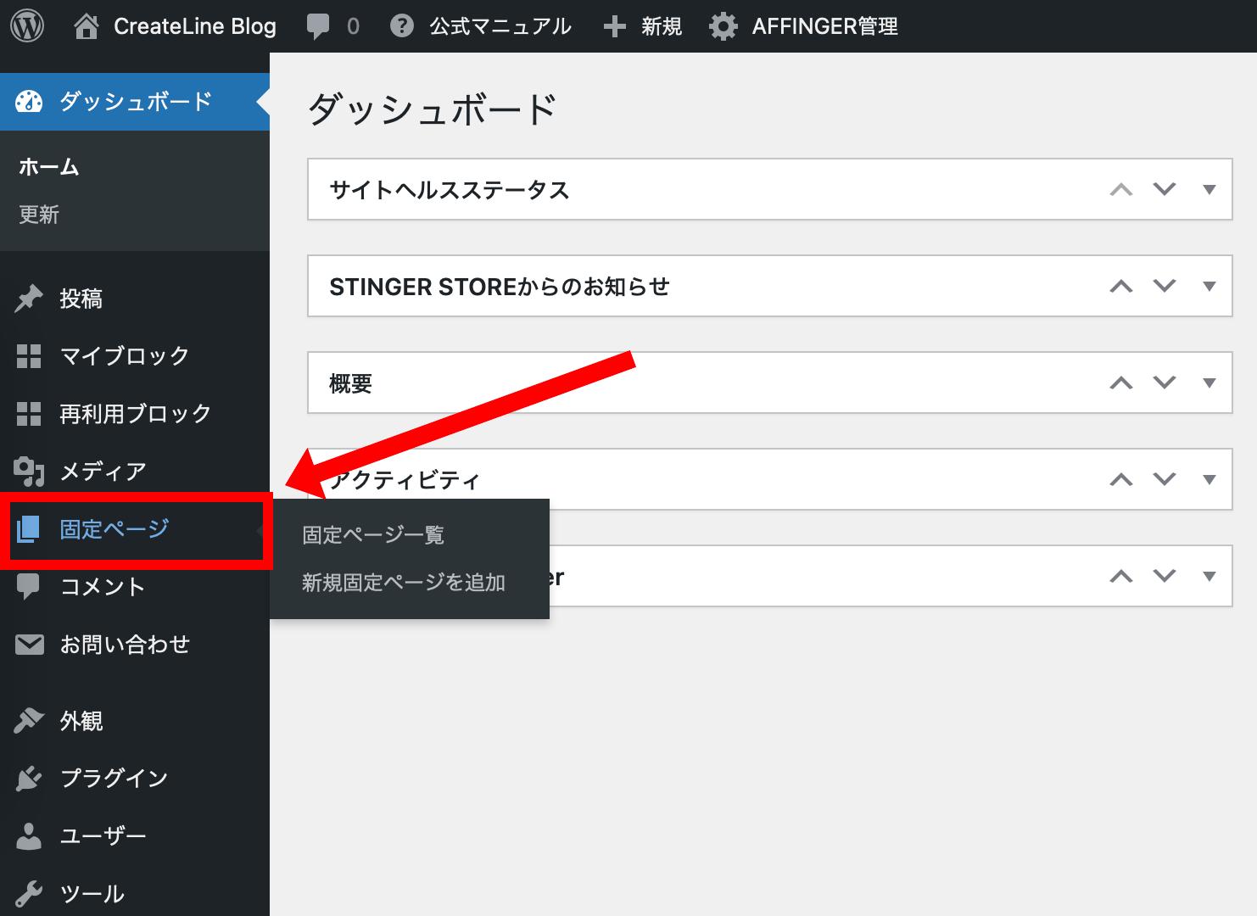The image size is (1257, 916).
Task: Collapse the アクティビティ panel dropdown arrow
Action: [x=1210, y=478]
